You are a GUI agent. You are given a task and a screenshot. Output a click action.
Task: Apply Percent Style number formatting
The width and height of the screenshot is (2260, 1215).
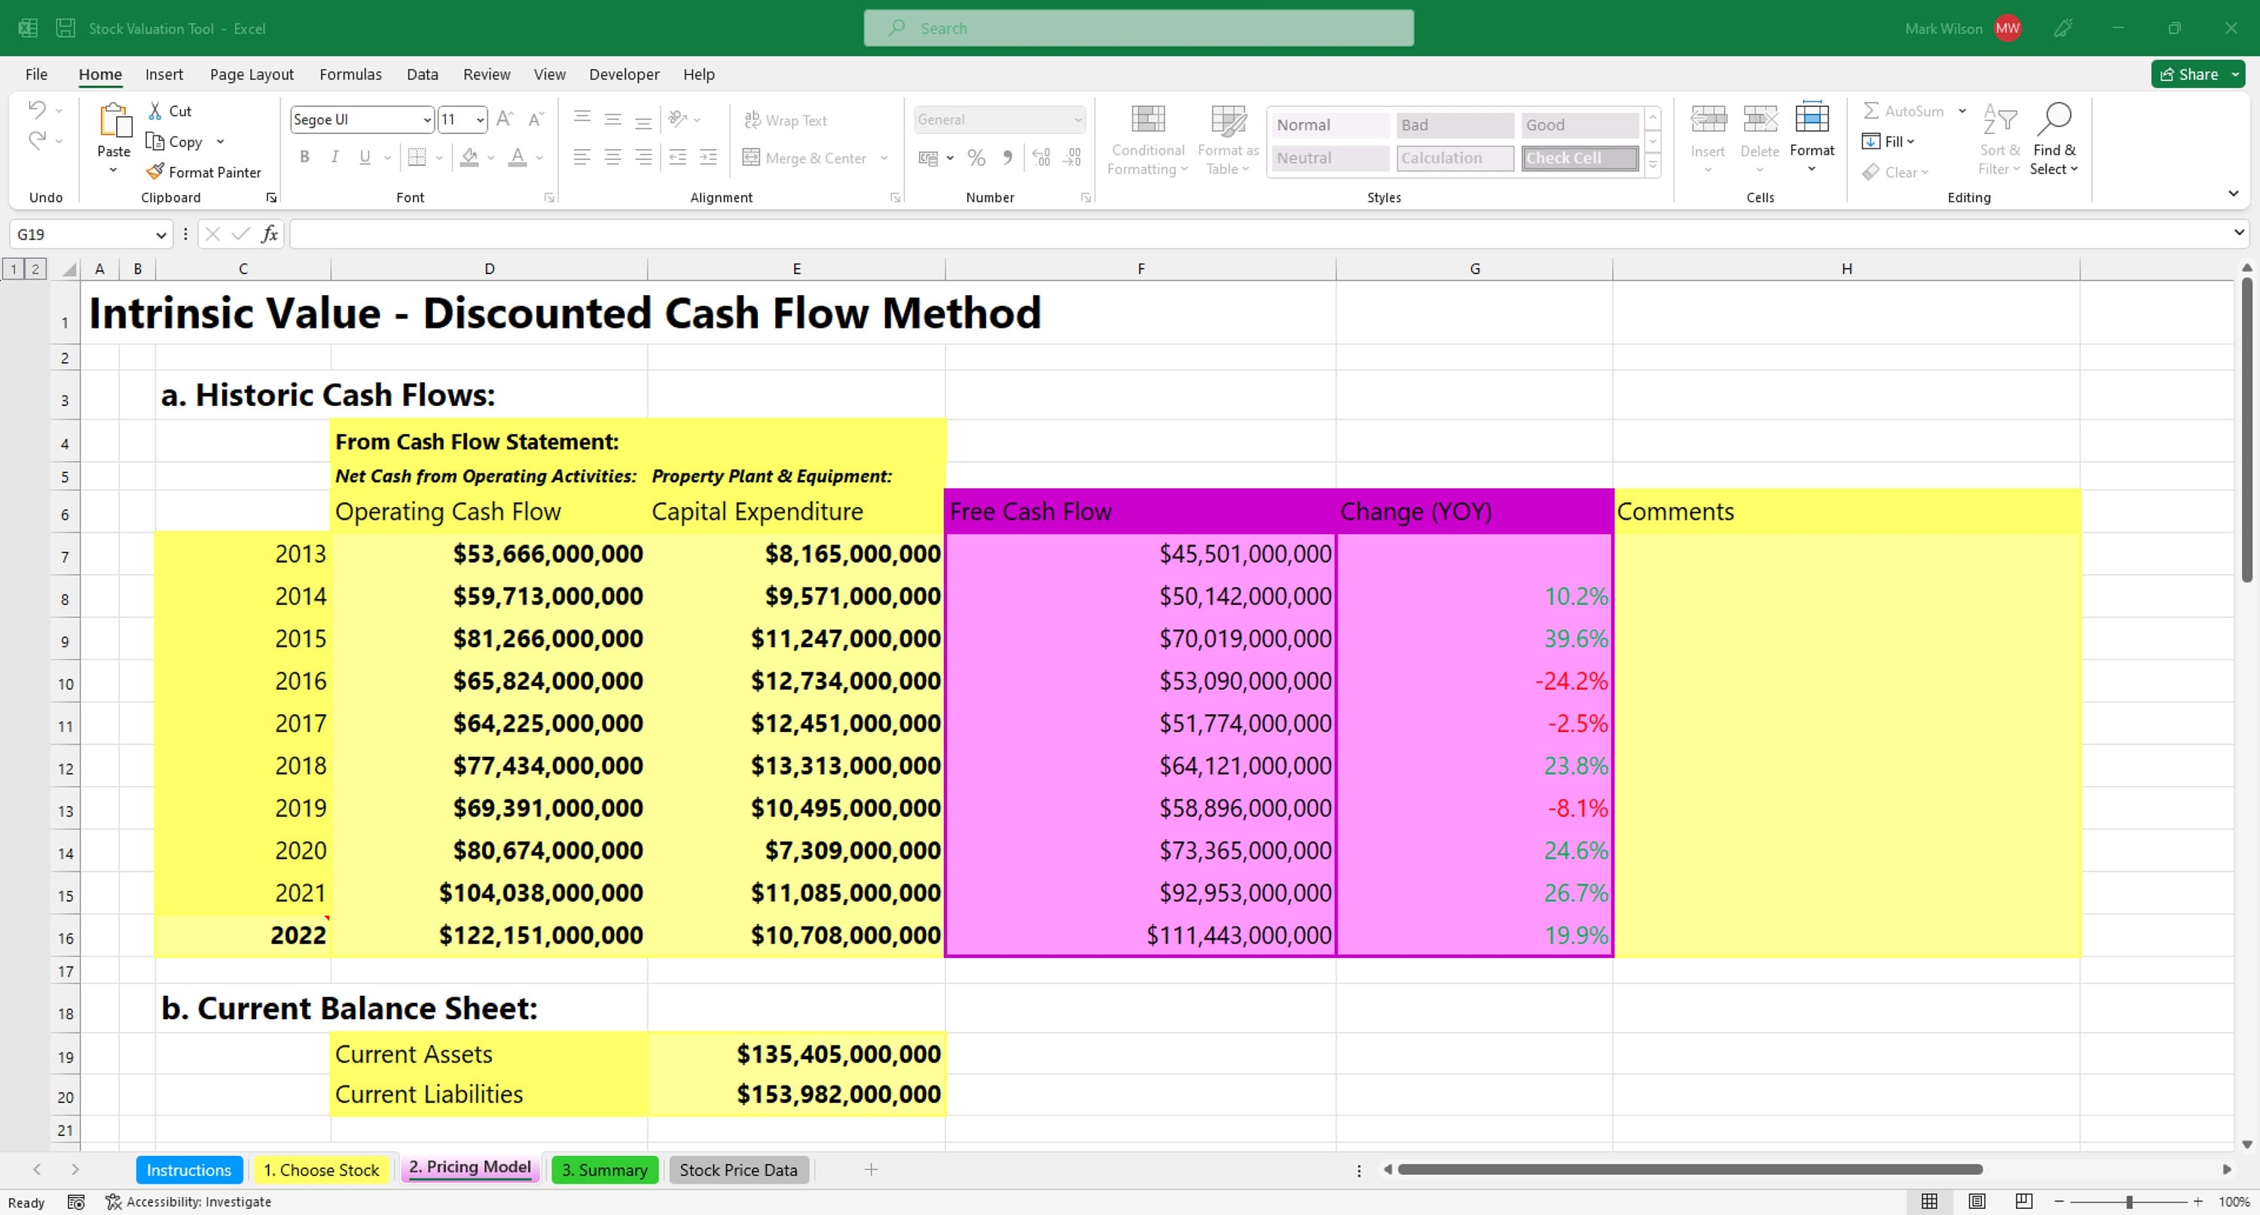[976, 158]
